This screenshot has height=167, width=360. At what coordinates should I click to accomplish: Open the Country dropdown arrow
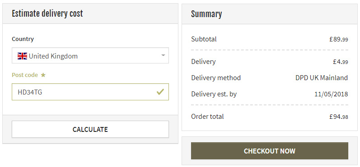163,55
